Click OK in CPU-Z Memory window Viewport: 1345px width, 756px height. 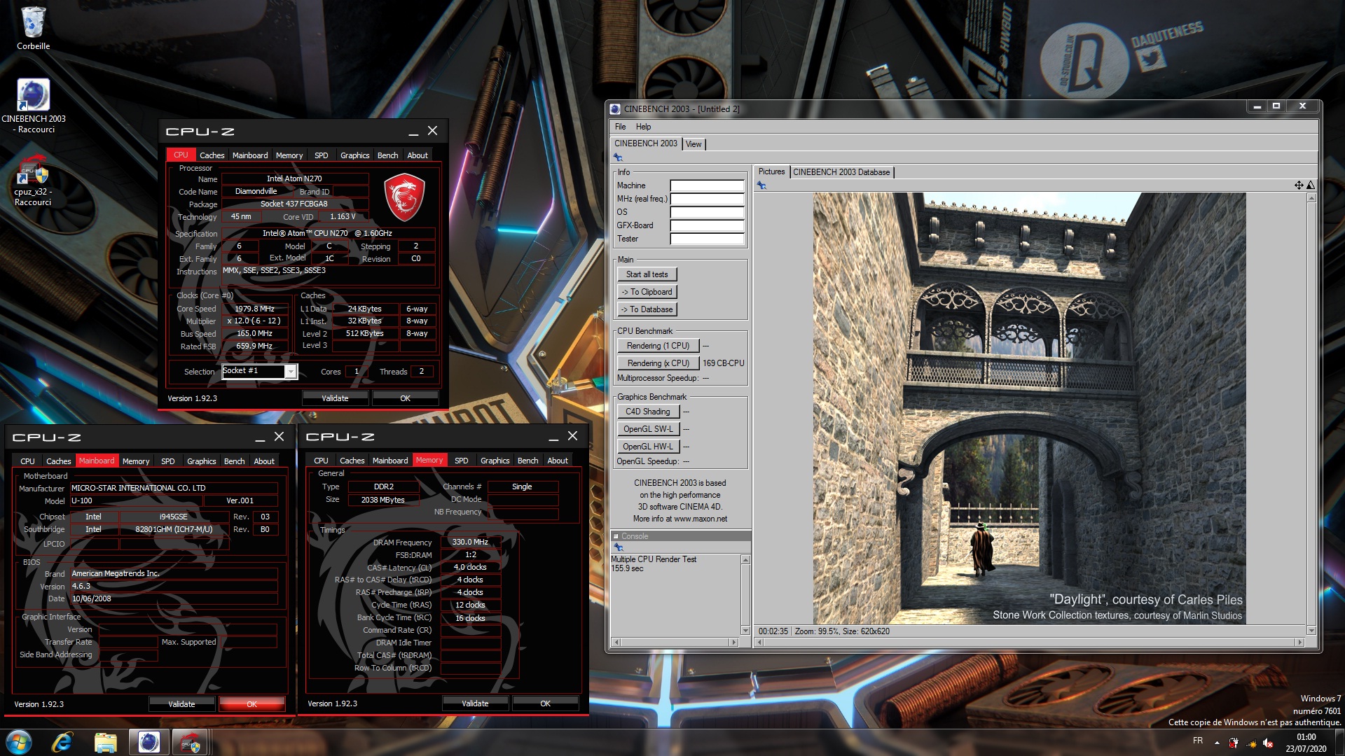[545, 703]
